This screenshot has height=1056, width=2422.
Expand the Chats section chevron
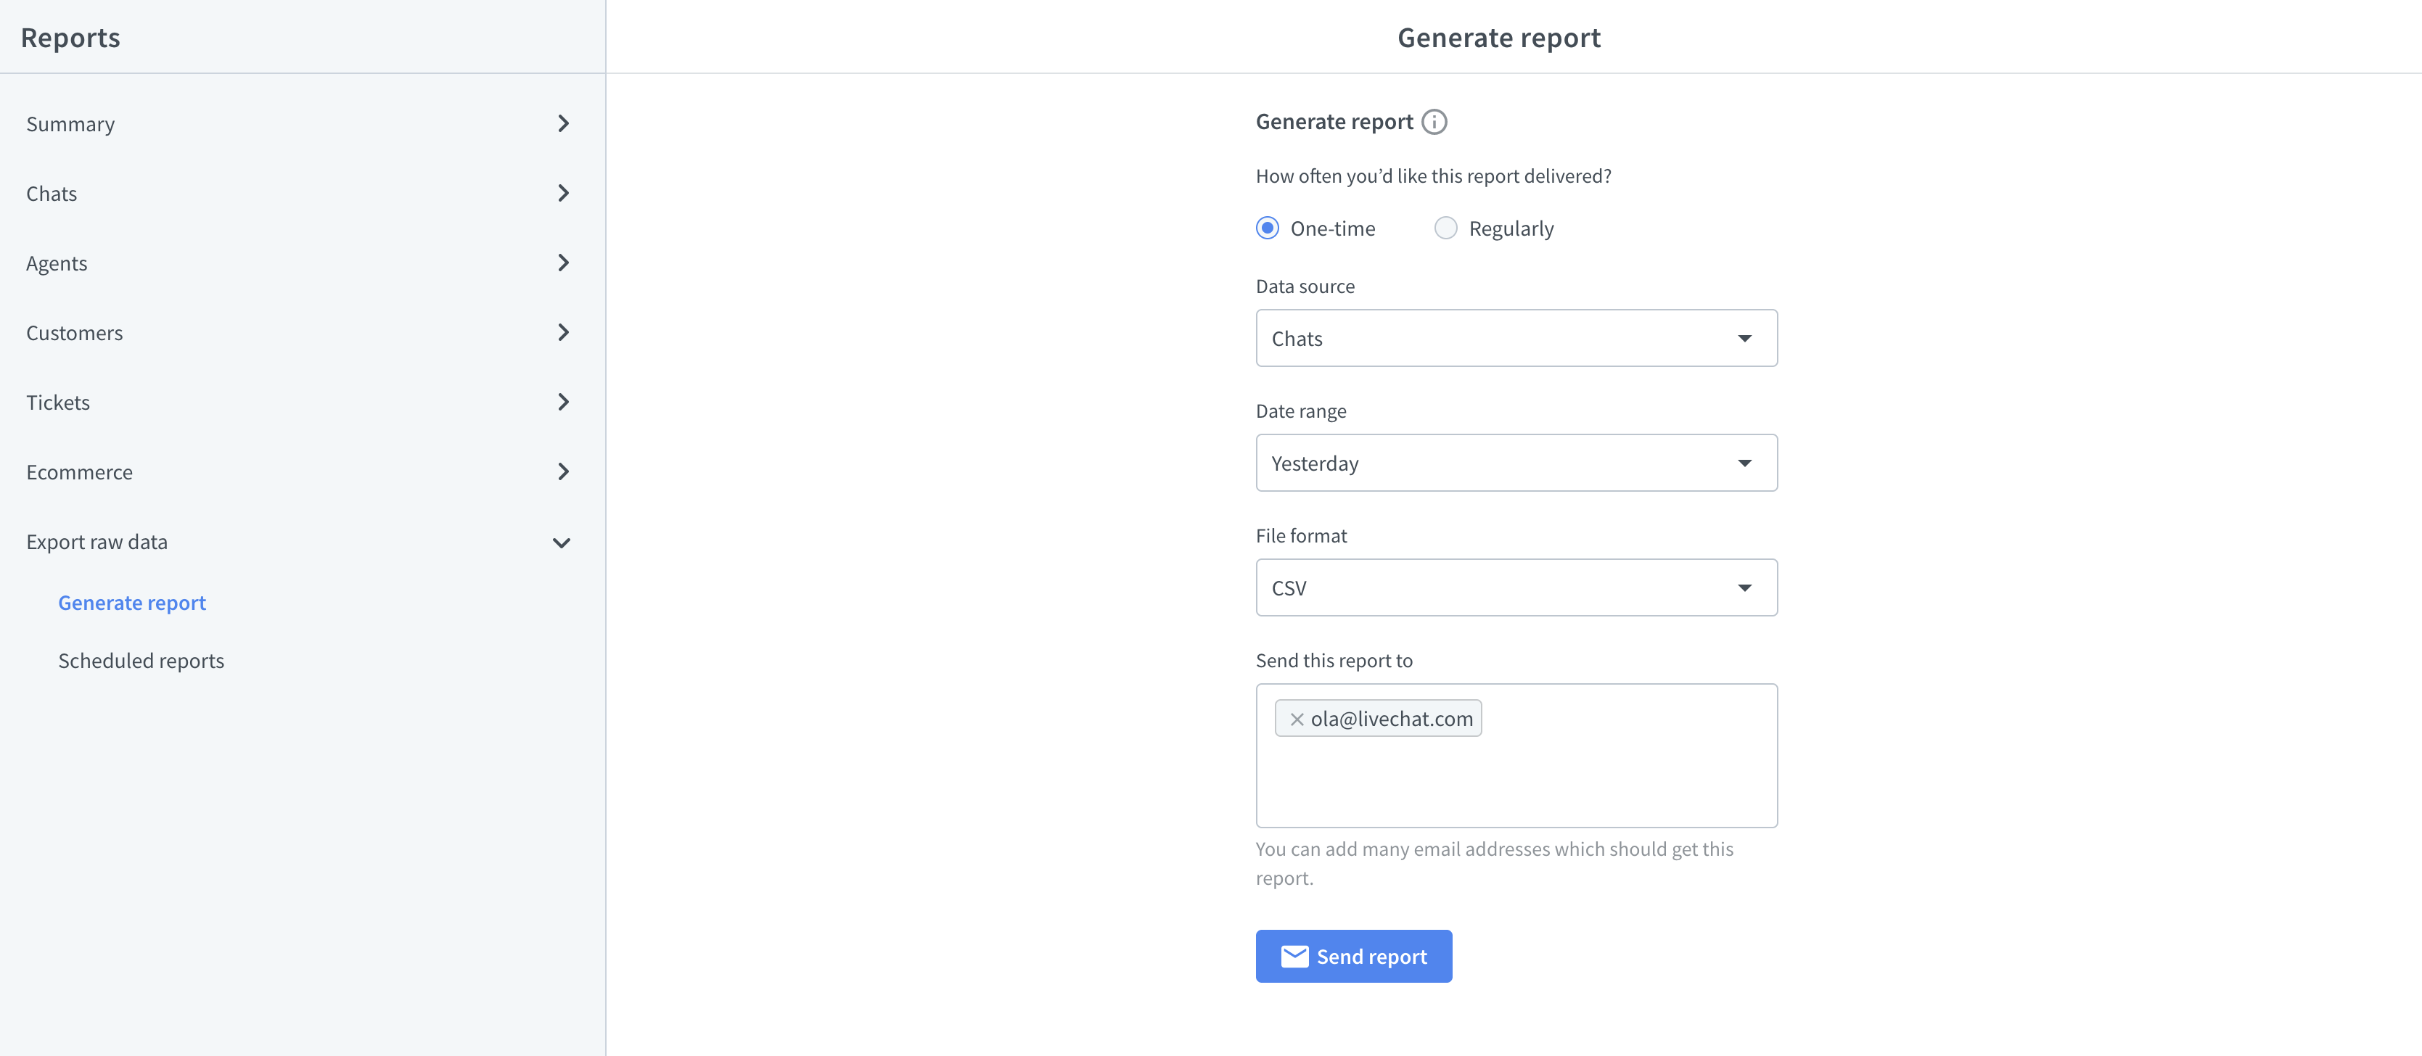(563, 194)
